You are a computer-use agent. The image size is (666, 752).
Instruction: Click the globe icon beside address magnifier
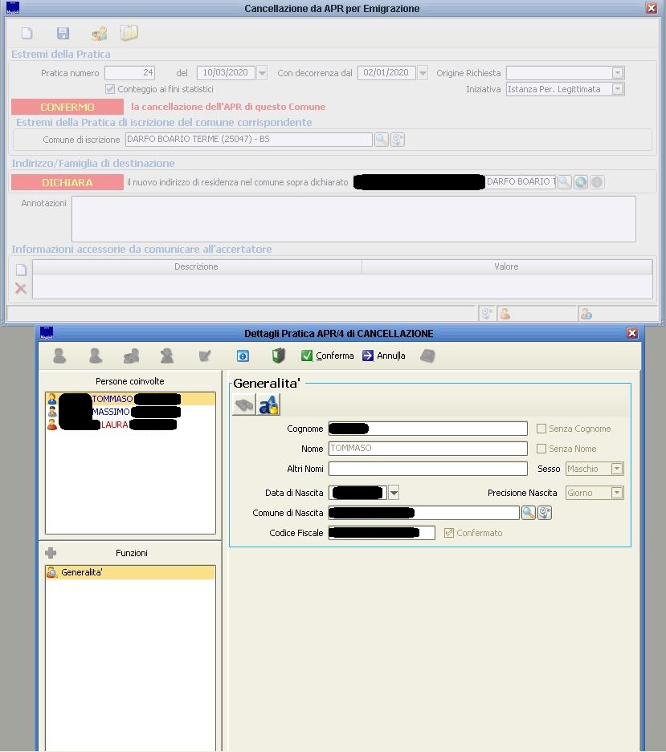(581, 181)
